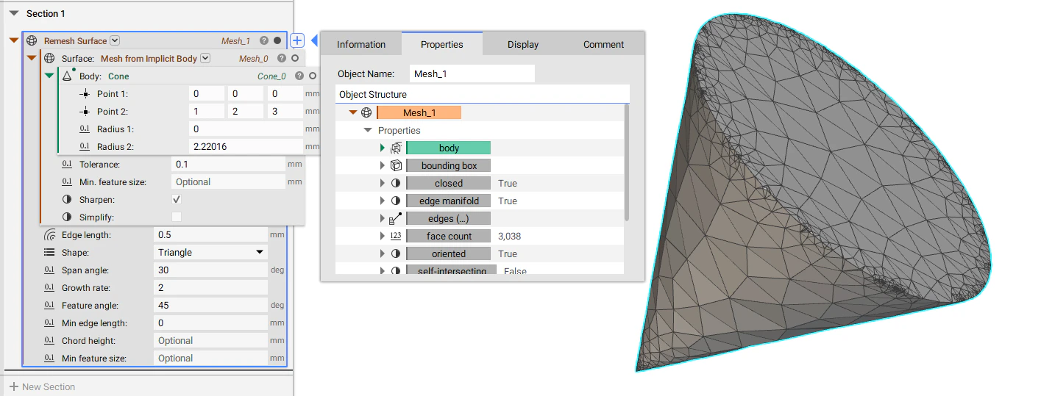Click the bounding box cube icon
Viewport: 1041px width, 396px height.
[396, 165]
